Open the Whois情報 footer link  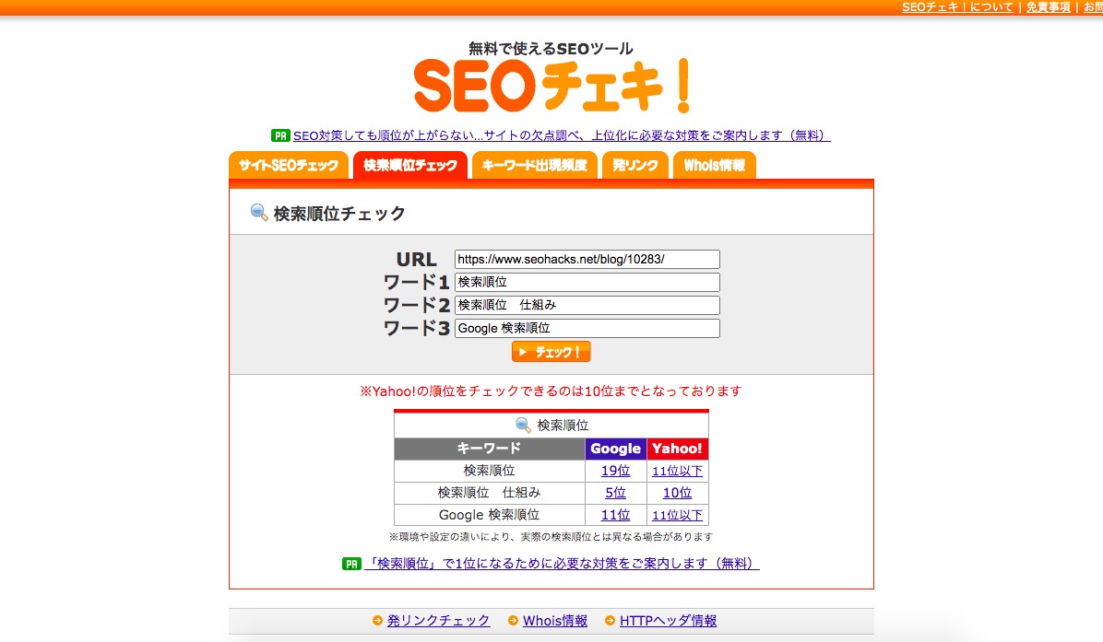coord(555,621)
